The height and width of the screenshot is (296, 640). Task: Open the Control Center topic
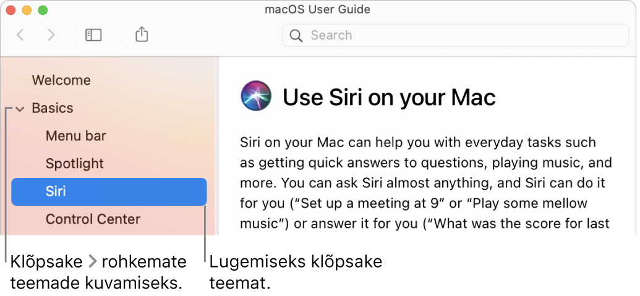click(93, 219)
